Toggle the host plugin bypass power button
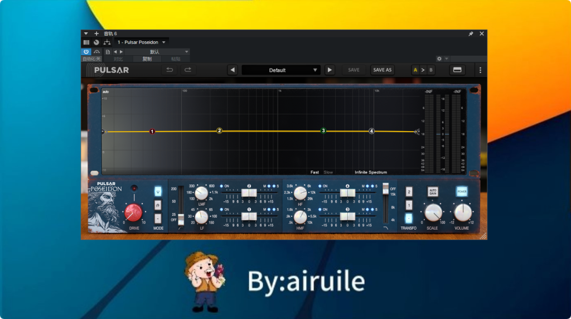 click(x=86, y=52)
